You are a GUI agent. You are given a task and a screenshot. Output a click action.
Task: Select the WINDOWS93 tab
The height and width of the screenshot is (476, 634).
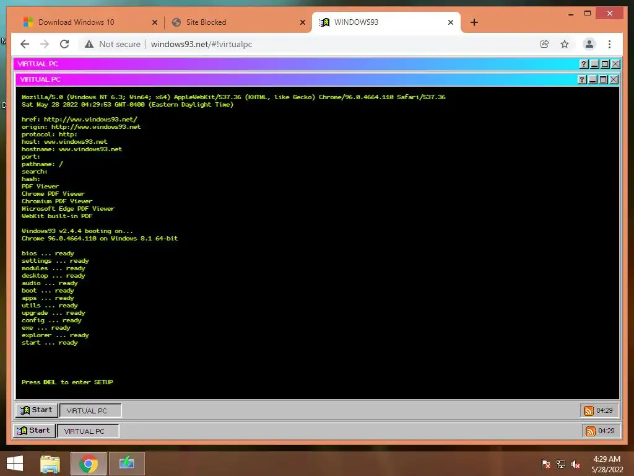click(386, 22)
